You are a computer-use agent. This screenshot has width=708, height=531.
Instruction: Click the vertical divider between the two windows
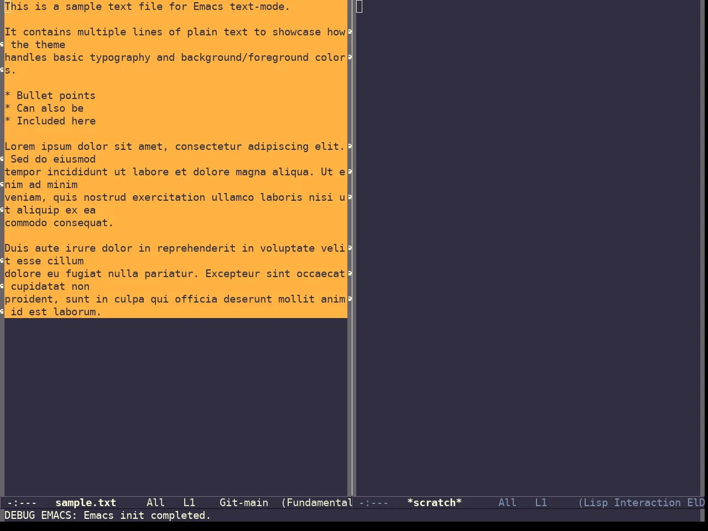coord(353,249)
